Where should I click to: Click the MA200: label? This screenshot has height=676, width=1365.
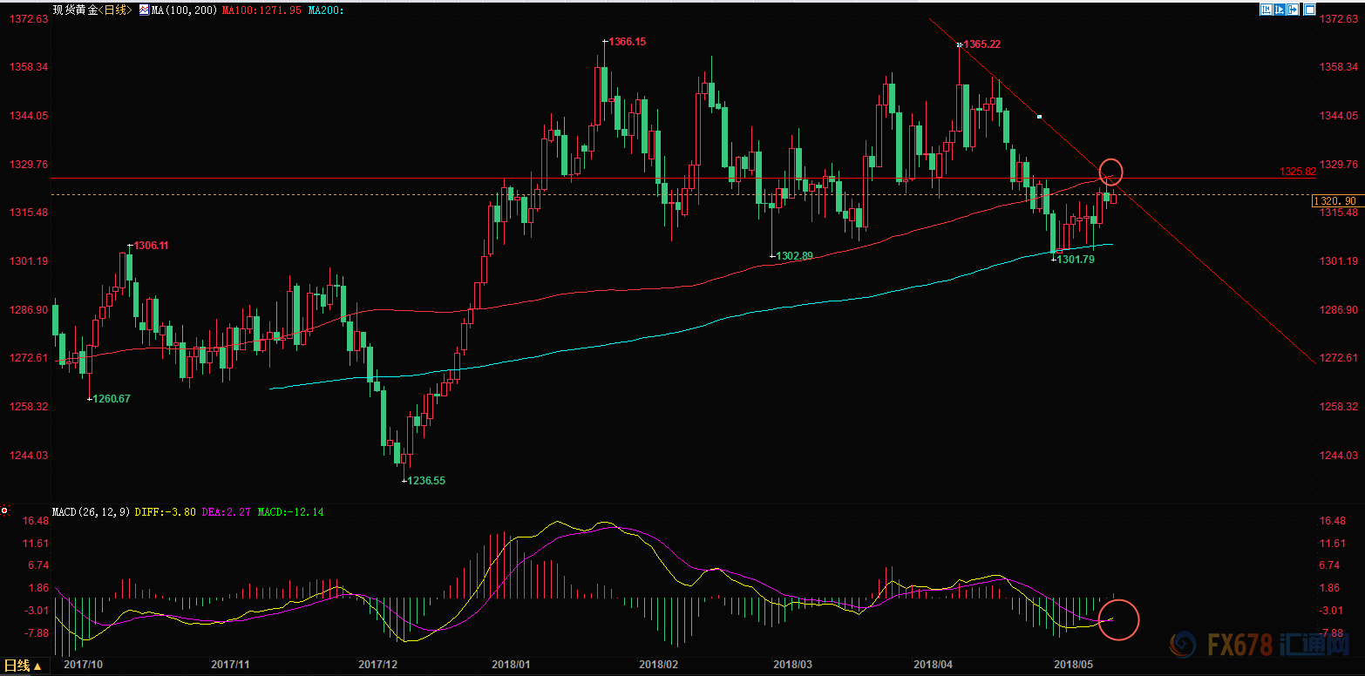(x=326, y=10)
